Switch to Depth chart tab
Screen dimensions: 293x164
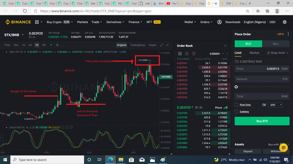pyautogui.click(x=152, y=45)
